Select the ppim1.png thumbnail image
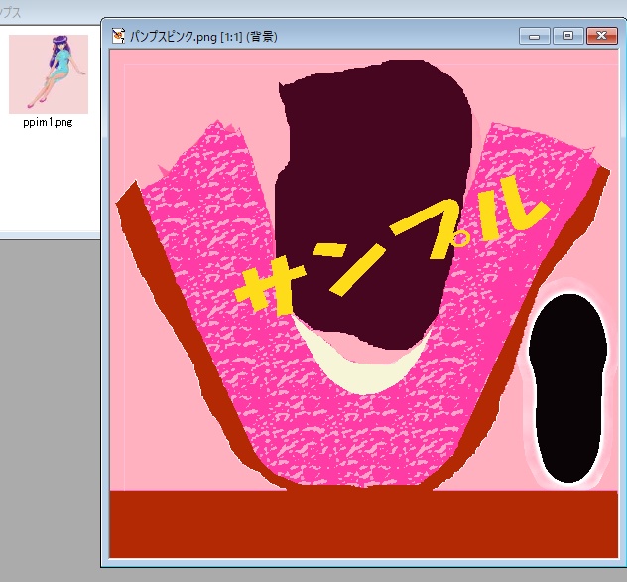The image size is (627, 582). pyautogui.click(x=49, y=74)
